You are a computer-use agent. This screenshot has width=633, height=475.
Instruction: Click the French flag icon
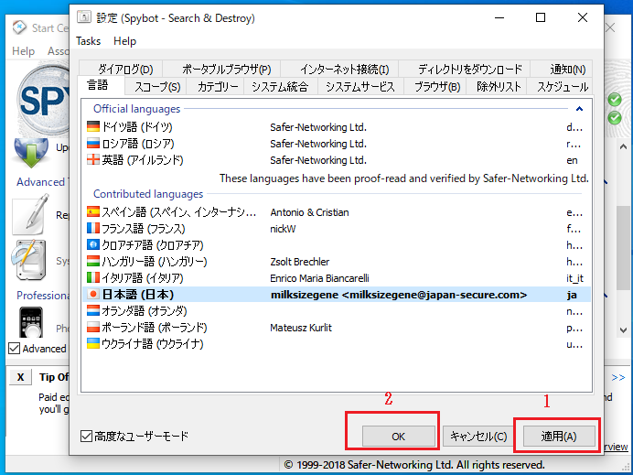(x=92, y=229)
